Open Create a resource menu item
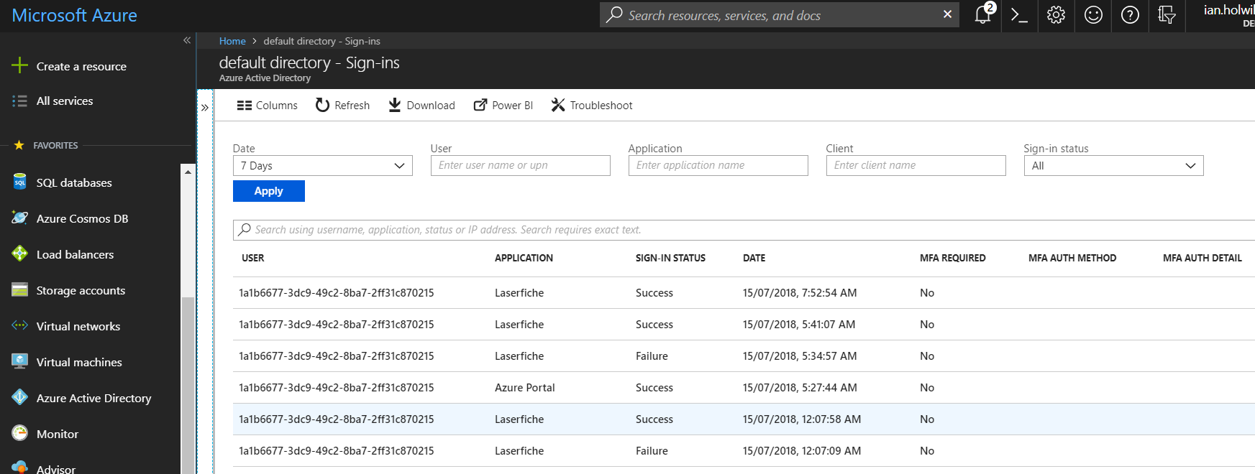This screenshot has width=1255, height=474. [x=81, y=67]
